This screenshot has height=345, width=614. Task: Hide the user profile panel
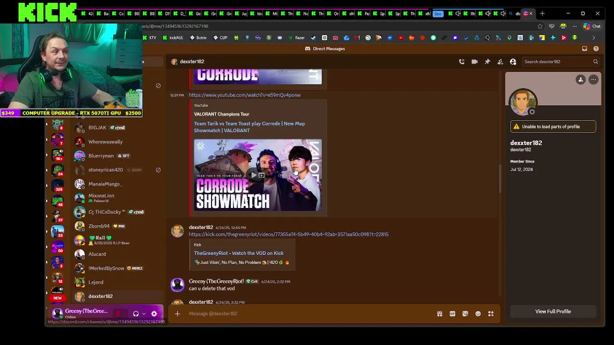[513, 61]
